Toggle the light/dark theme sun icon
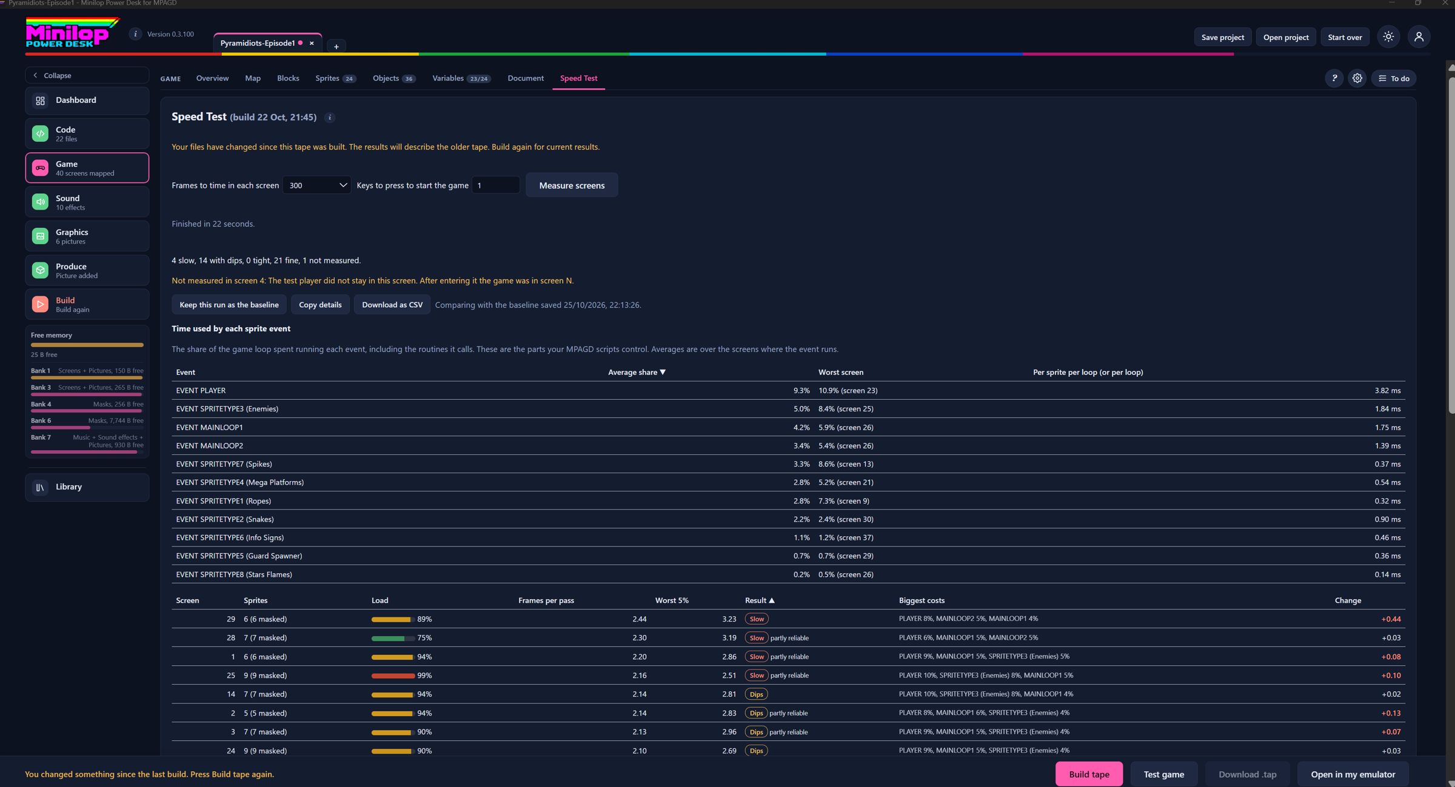Image resolution: width=1455 pixels, height=787 pixels. (x=1388, y=37)
